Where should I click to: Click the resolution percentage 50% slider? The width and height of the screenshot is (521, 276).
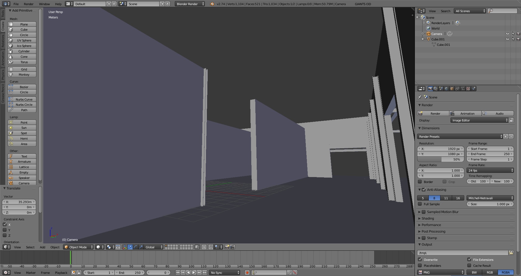coord(440,159)
